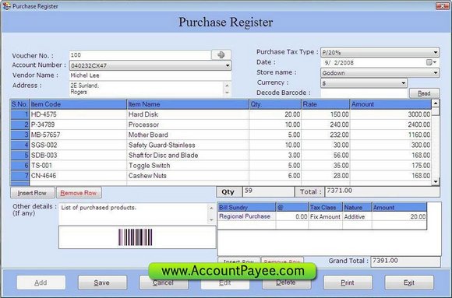
Task: Click into the Vendor Name field
Action: (150, 75)
